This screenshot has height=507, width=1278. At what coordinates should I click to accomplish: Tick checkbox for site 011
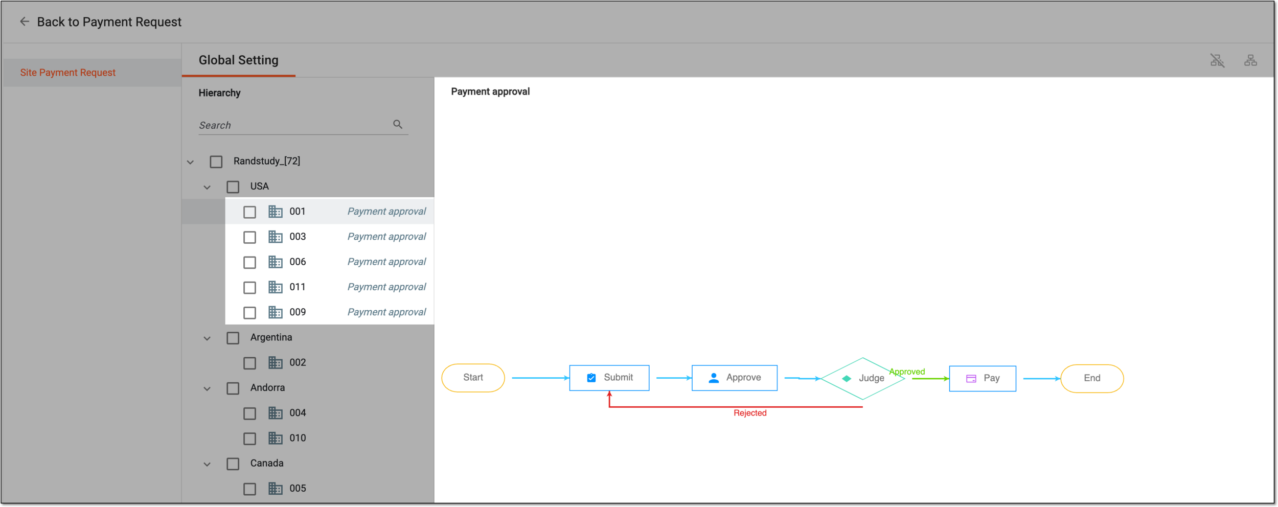click(x=249, y=288)
